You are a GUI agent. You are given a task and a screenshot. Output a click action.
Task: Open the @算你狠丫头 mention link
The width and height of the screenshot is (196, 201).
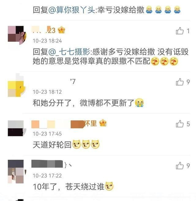pos(72,10)
